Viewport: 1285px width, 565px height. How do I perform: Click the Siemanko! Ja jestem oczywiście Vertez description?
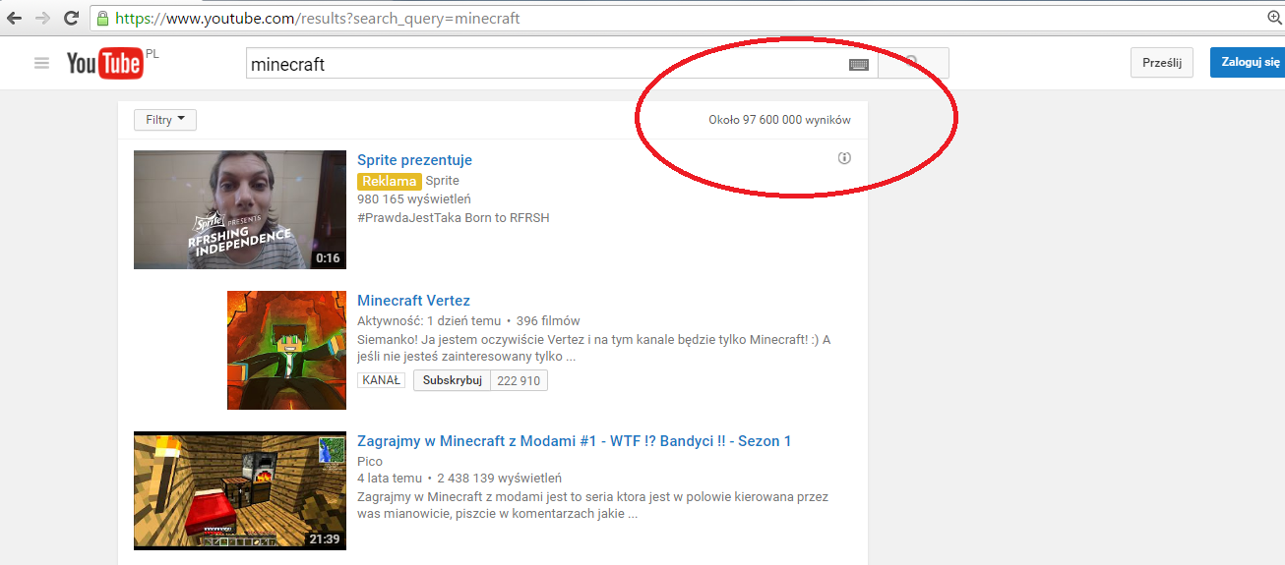pos(594,348)
